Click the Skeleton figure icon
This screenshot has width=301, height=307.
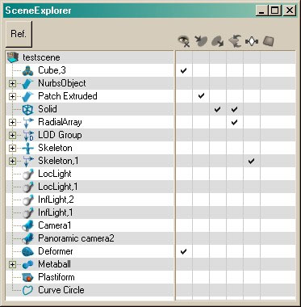[x=28, y=148]
